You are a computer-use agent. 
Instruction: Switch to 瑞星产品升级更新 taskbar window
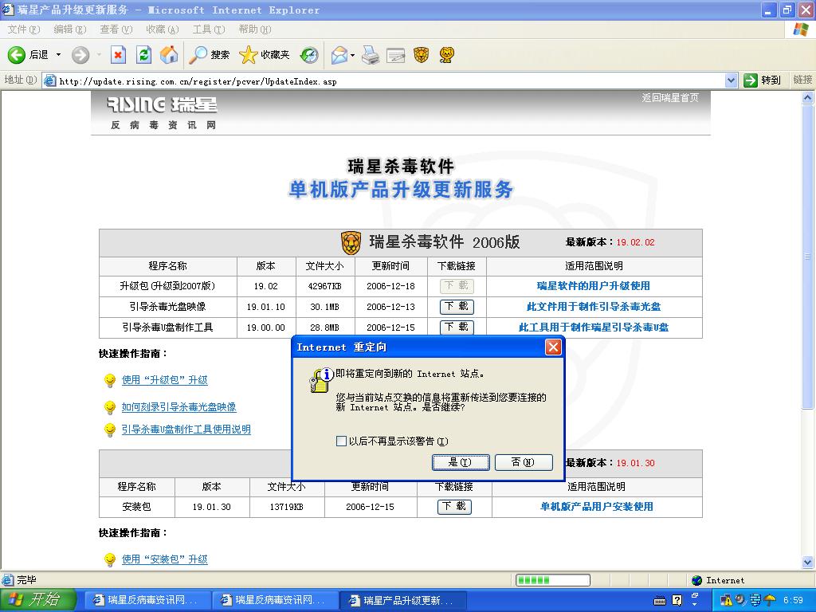403,601
